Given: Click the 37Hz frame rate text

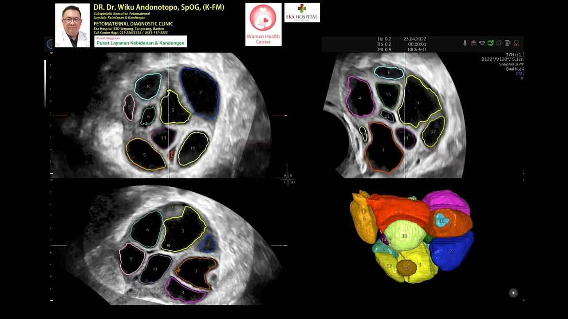Looking at the screenshot, I should click(515, 55).
